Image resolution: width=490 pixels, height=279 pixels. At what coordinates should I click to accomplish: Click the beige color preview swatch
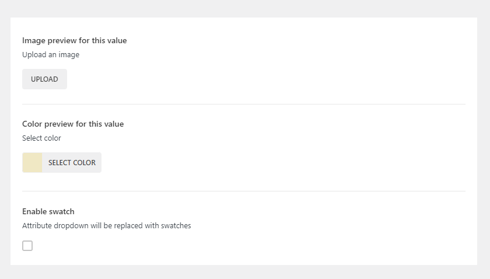pyautogui.click(x=32, y=163)
